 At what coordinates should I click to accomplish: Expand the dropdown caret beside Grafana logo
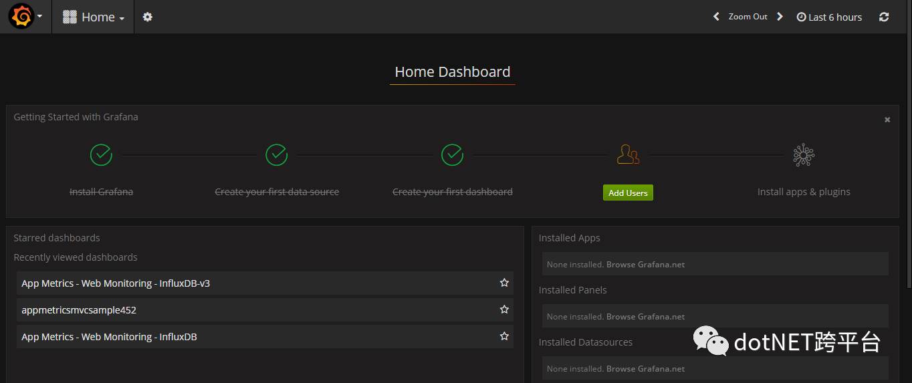(40, 17)
